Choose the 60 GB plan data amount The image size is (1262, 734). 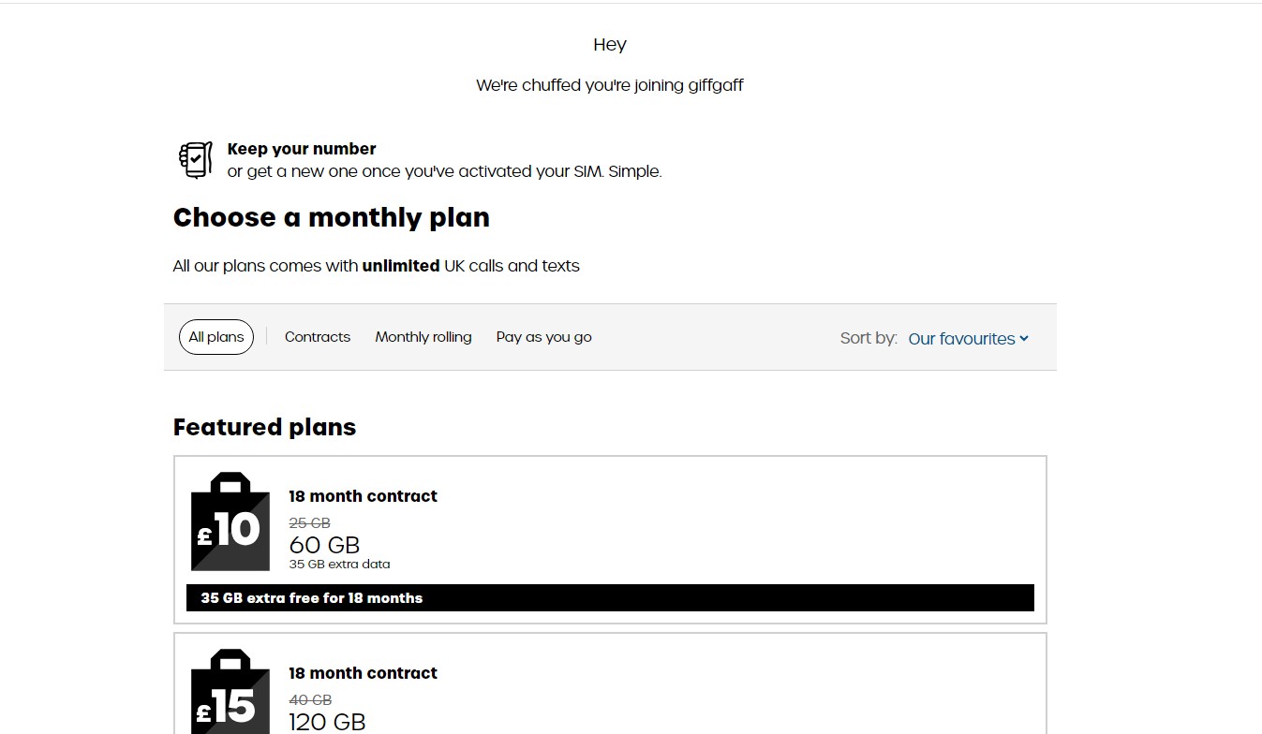tap(324, 545)
